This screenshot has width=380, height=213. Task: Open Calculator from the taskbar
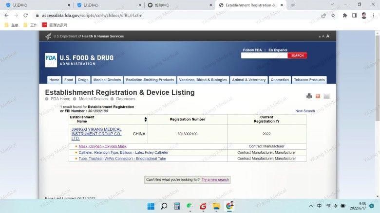pyautogui.click(x=177, y=206)
